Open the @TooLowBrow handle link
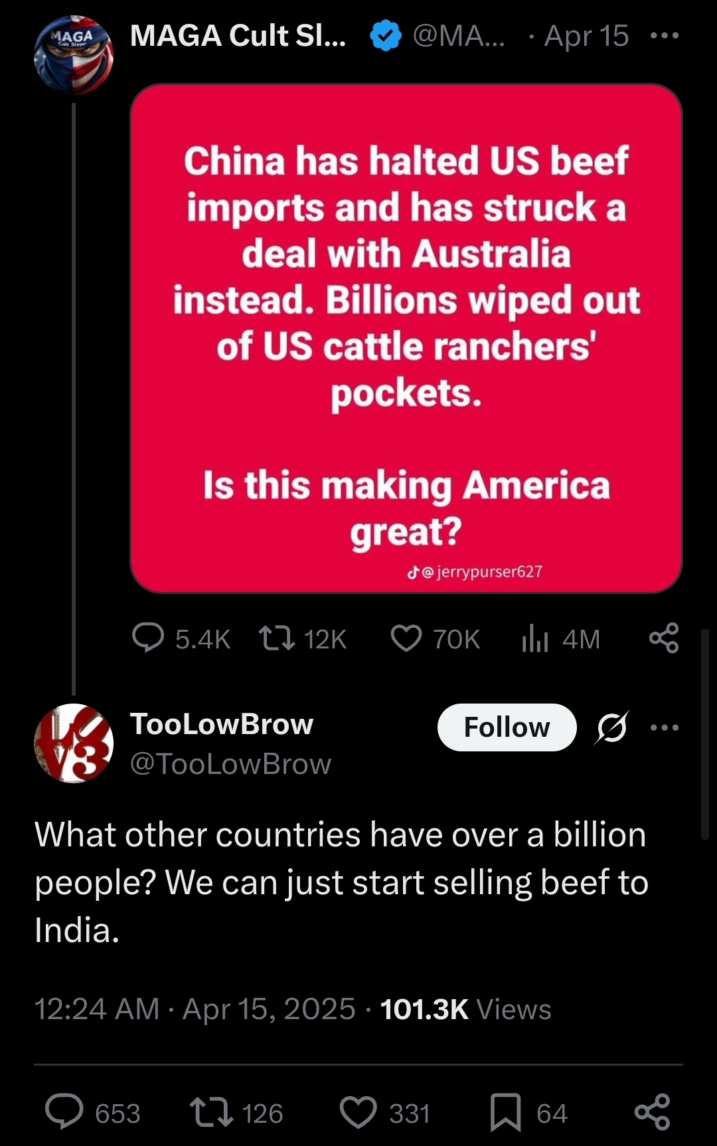Screen dimensions: 717x1146 coord(230,764)
